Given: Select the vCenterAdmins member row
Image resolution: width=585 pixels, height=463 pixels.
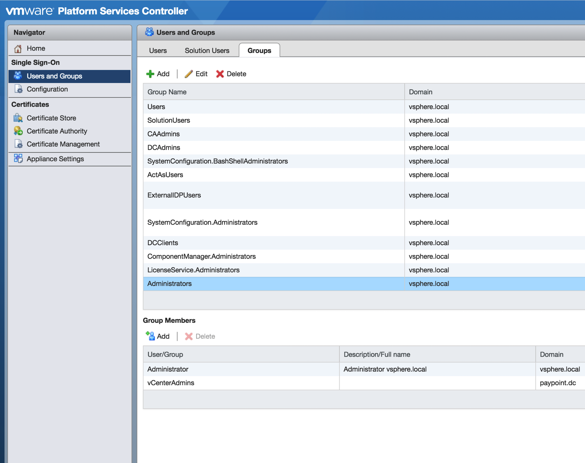Looking at the screenshot, I should click(171, 383).
